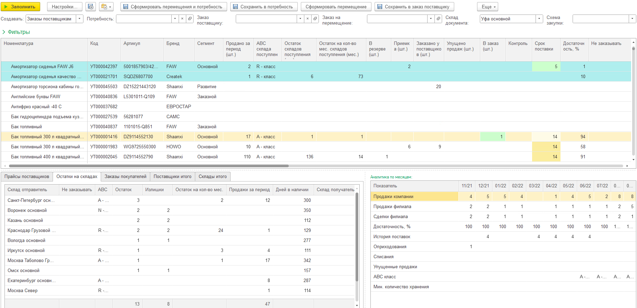Open Настройки dialog

tap(64, 7)
